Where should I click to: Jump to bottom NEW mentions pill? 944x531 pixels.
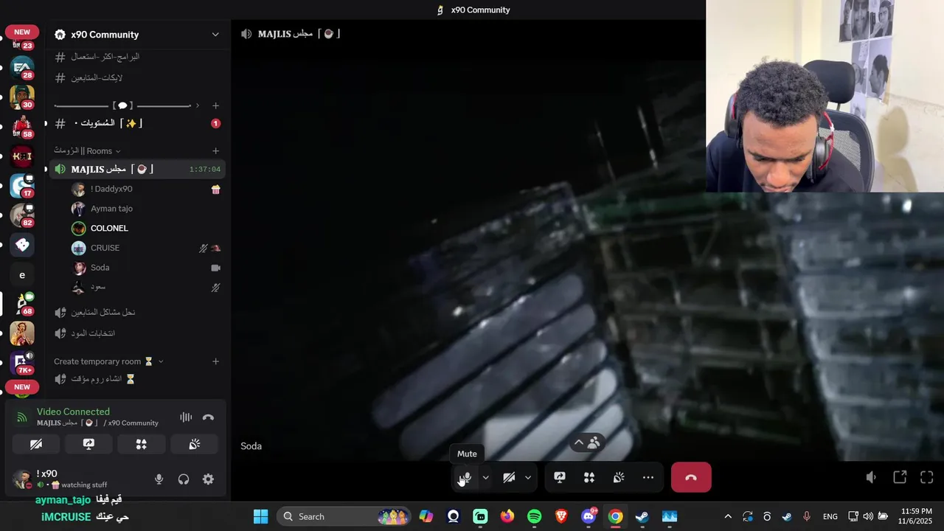point(22,387)
